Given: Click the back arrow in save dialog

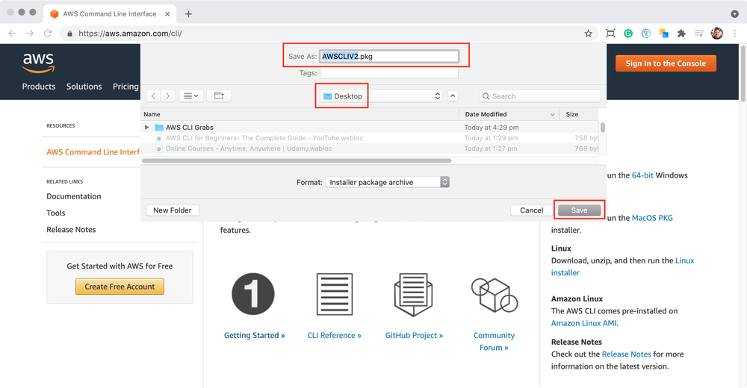Looking at the screenshot, I should (x=153, y=96).
